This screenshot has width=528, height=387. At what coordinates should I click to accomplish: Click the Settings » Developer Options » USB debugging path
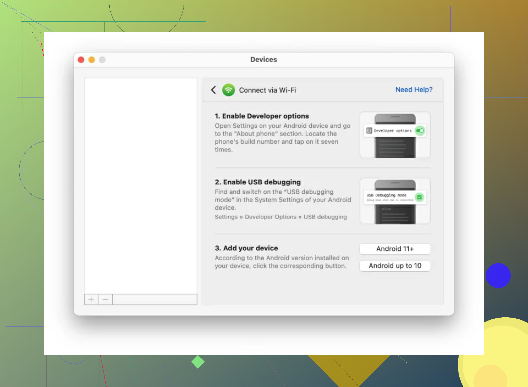(x=281, y=217)
